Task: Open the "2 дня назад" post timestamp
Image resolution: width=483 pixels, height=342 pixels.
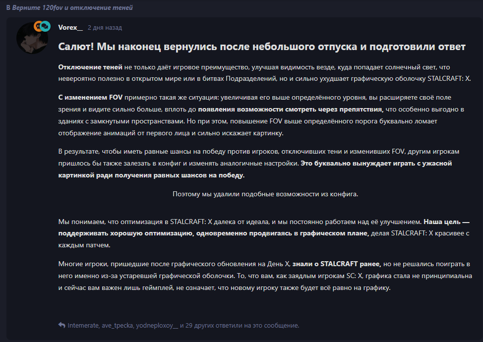Action: (105, 28)
